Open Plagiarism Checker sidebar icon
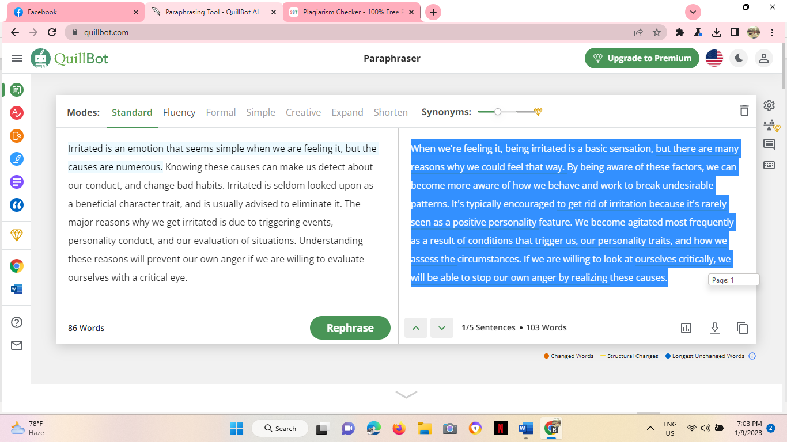This screenshot has width=787, height=442. [17, 136]
